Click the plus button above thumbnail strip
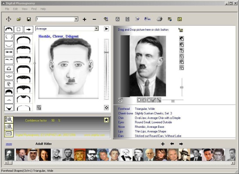The image size is (239, 174). [163, 144]
